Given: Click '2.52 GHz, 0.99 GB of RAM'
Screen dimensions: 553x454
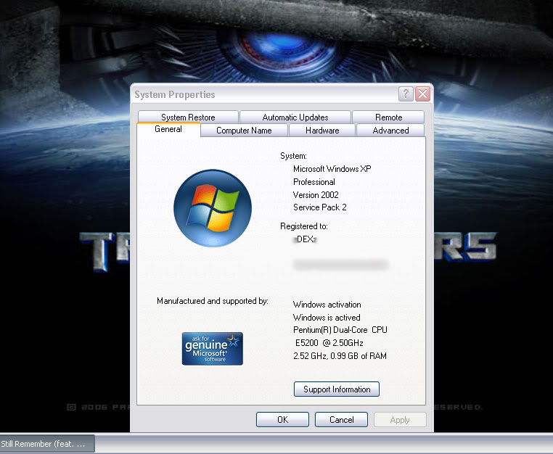Looking at the screenshot, I should (x=340, y=356).
